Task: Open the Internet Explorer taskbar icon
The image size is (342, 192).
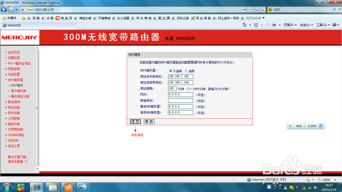Action: point(37,187)
